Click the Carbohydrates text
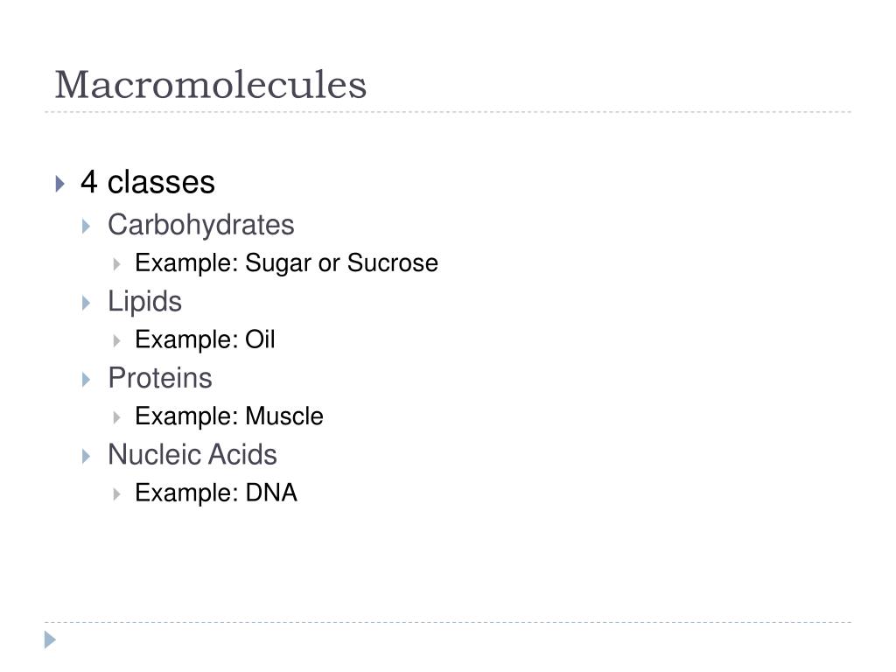 (201, 225)
